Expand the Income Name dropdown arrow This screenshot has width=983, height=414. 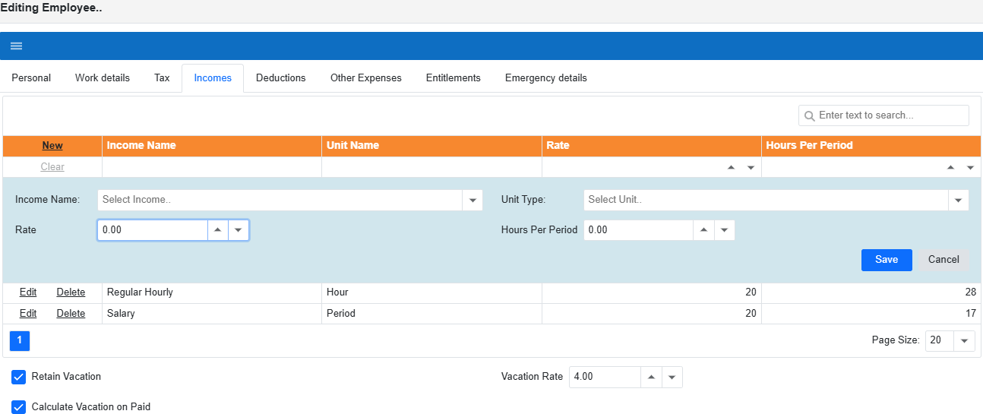pos(473,200)
